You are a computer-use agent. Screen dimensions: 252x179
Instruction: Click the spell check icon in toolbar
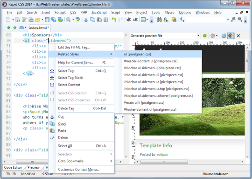(78, 20)
